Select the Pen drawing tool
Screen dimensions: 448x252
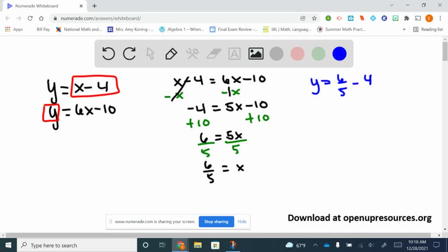tap(171, 53)
